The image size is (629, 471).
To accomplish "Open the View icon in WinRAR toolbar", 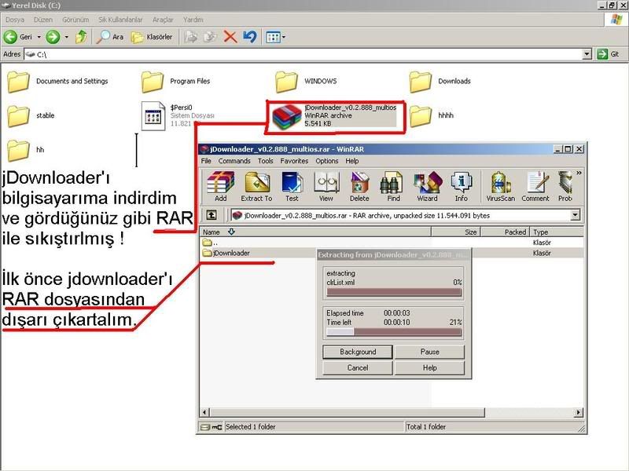I will pyautogui.click(x=326, y=186).
